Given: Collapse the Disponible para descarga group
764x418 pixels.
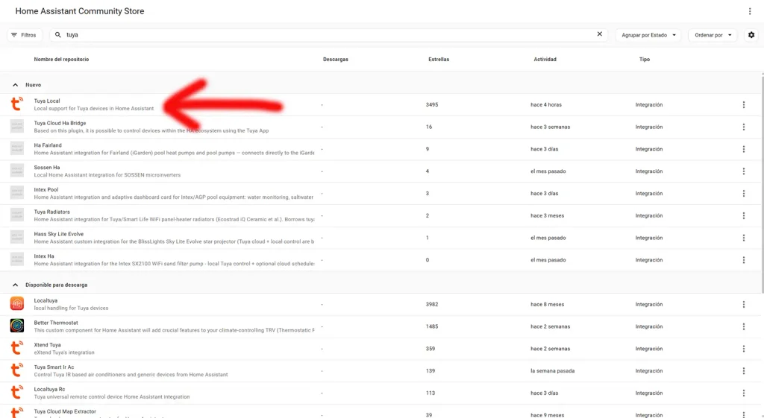Looking at the screenshot, I should coord(15,285).
